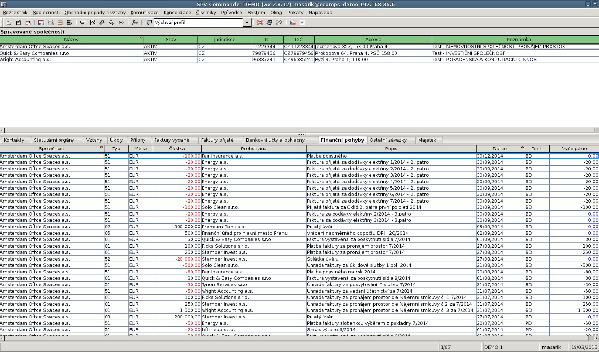Switch to the Statutární orgány tab
Image resolution: width=599 pixels, height=352 pixels.
pos(54,140)
